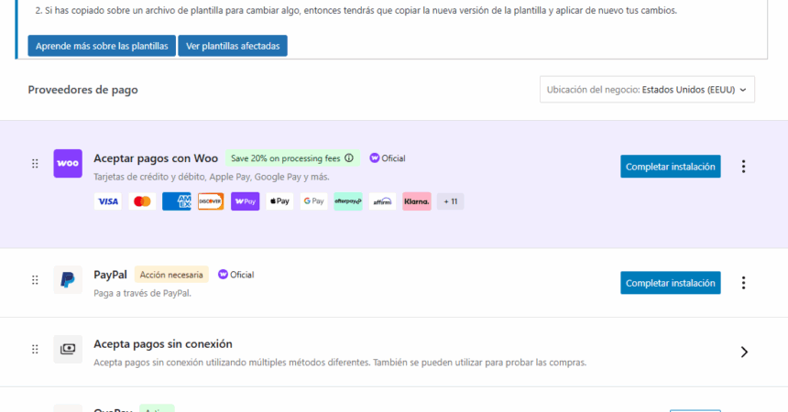Open the Ubicación del negocio dropdown

pyautogui.click(x=647, y=90)
